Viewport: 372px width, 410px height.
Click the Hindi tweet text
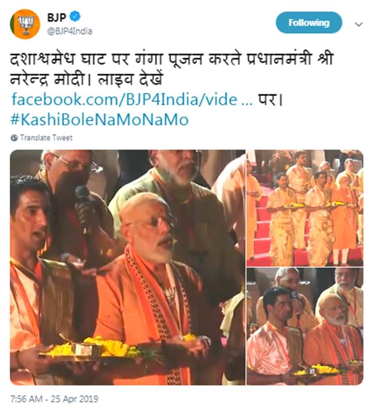click(172, 69)
